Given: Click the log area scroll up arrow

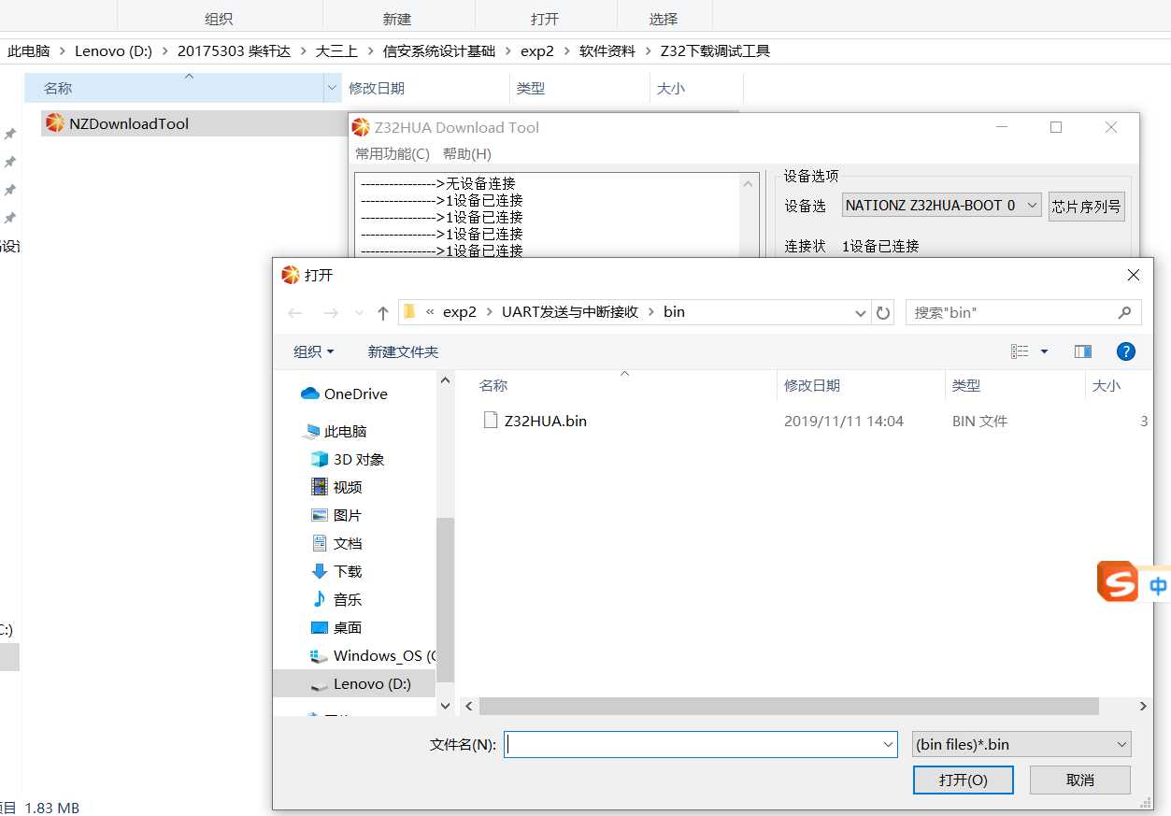Looking at the screenshot, I should 748,184.
